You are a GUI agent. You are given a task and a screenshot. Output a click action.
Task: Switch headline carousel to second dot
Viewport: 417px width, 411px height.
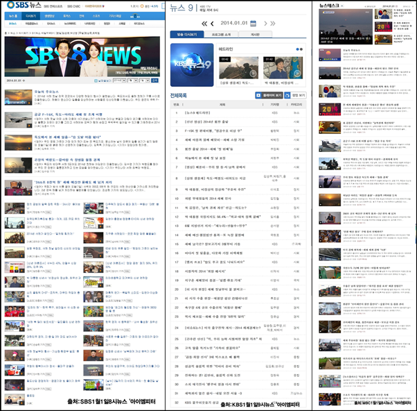(x=301, y=50)
